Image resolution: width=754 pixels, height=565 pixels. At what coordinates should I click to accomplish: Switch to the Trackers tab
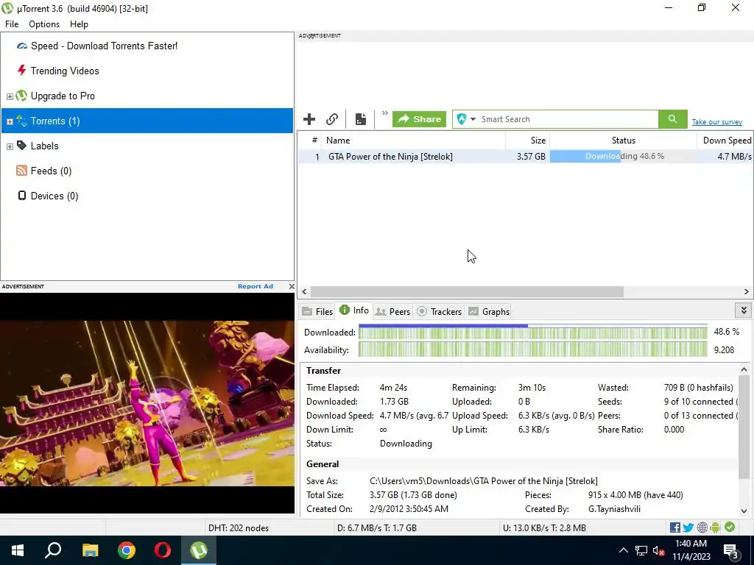(x=439, y=312)
